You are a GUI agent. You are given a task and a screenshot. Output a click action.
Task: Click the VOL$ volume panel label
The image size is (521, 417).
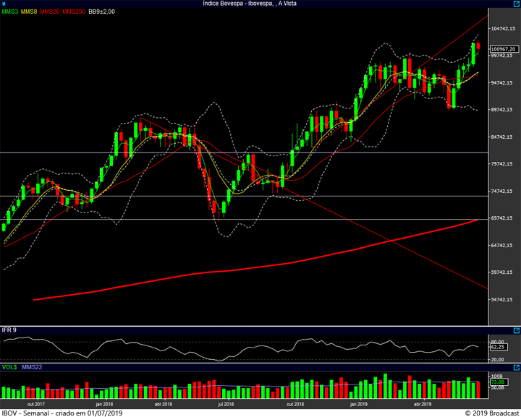point(9,368)
